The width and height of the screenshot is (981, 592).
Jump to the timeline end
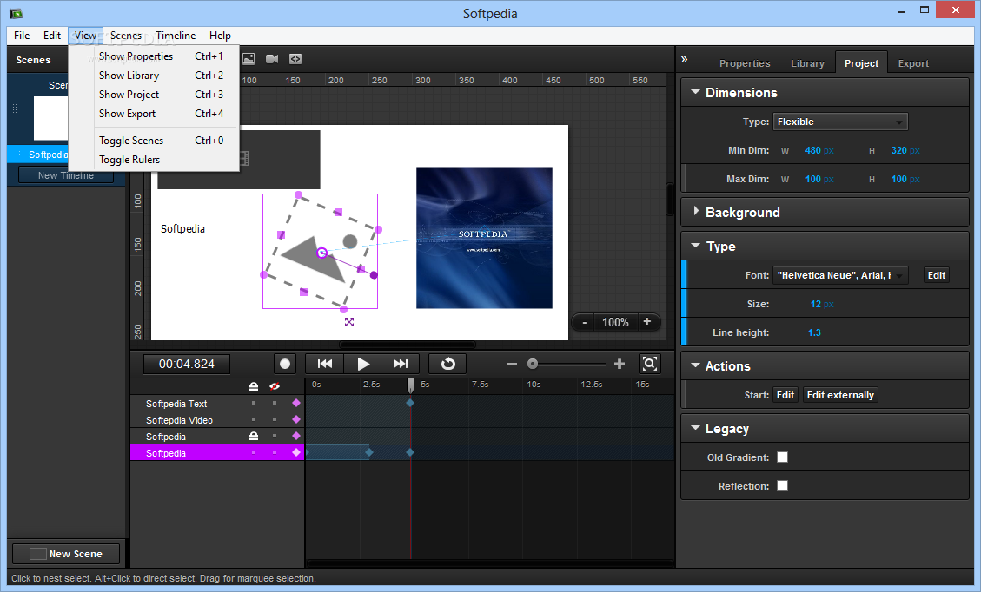click(x=401, y=364)
